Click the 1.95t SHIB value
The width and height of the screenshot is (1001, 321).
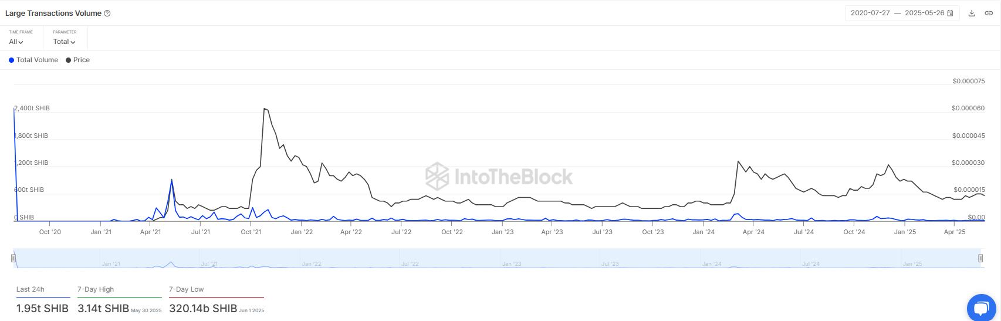point(42,308)
